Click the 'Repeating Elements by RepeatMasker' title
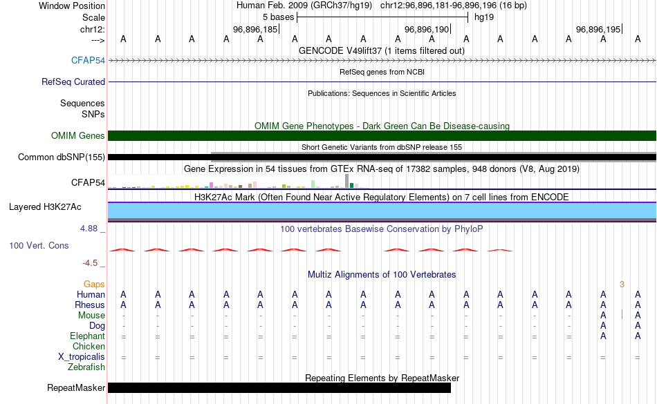 382,378
